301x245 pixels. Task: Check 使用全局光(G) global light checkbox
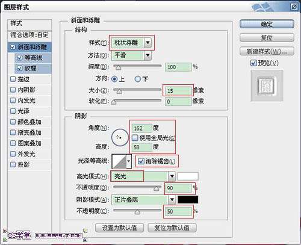coord(135,138)
